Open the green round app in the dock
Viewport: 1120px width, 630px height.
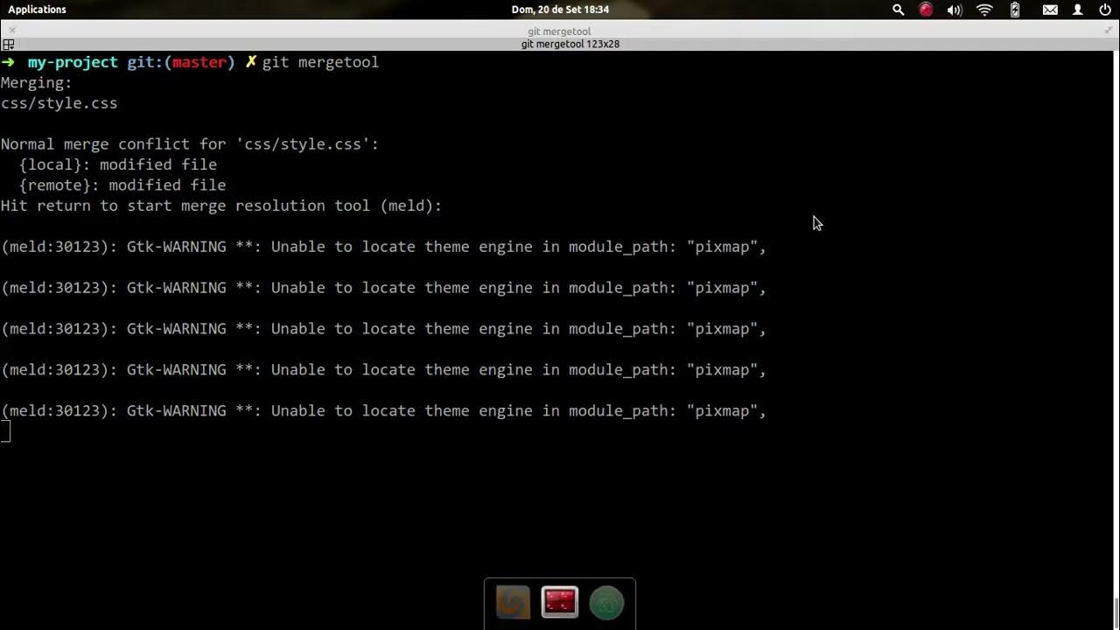click(606, 602)
